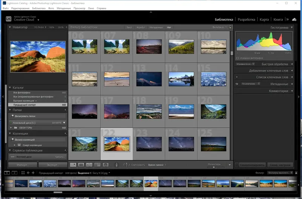Screen dimensions: 302x199
Task: Switch to Grid view icon in toolbar
Action: click(73, 165)
